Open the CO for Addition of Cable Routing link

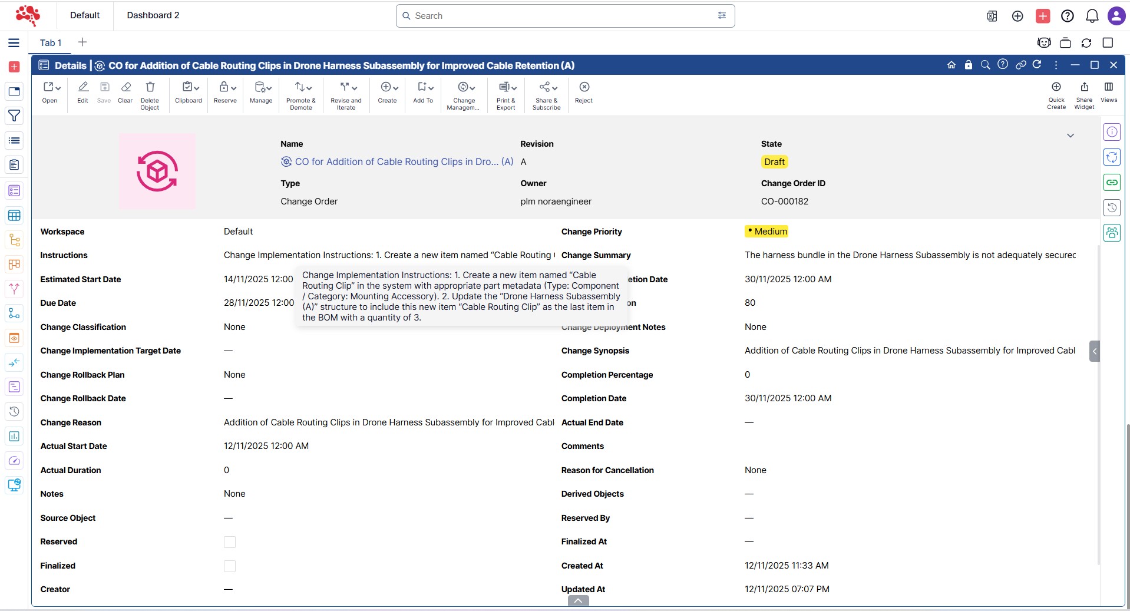coord(404,162)
